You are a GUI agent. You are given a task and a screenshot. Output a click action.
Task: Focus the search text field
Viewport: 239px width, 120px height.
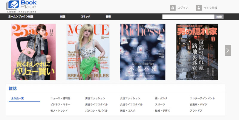[x=188, y=17]
